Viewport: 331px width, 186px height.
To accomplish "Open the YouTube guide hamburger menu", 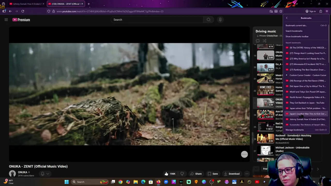I will point(6,20).
